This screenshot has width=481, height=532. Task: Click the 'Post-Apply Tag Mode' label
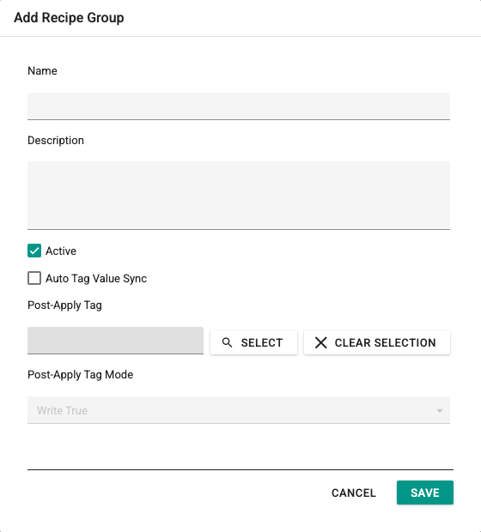coord(80,375)
